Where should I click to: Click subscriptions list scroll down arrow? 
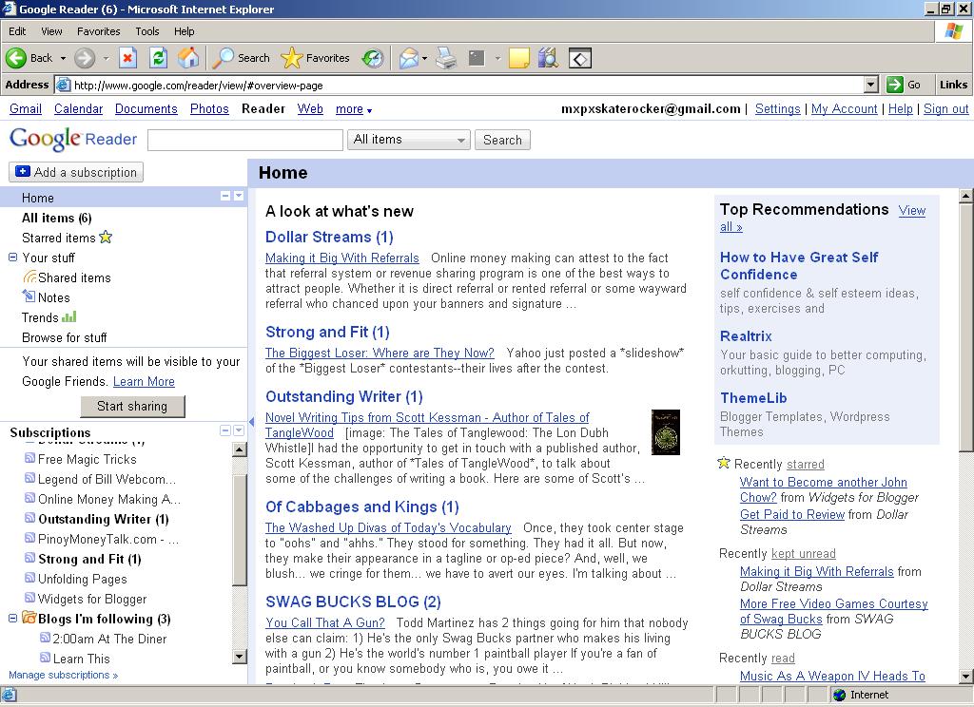point(239,656)
